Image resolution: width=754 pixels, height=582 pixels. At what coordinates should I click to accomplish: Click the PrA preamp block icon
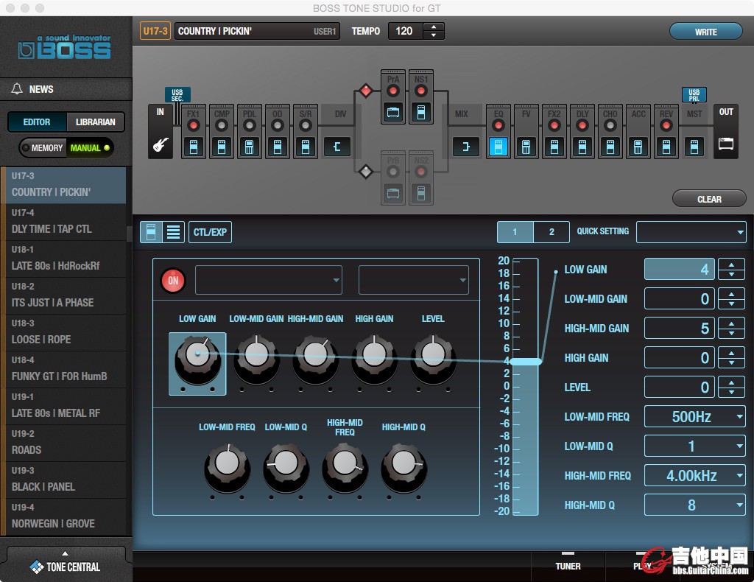393,113
